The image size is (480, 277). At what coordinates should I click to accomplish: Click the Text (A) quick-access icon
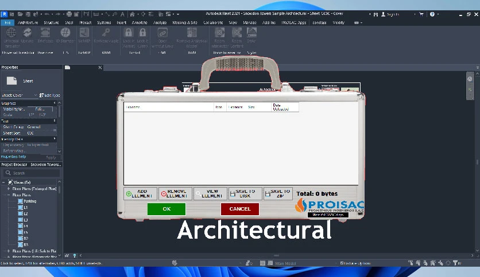[122, 14]
